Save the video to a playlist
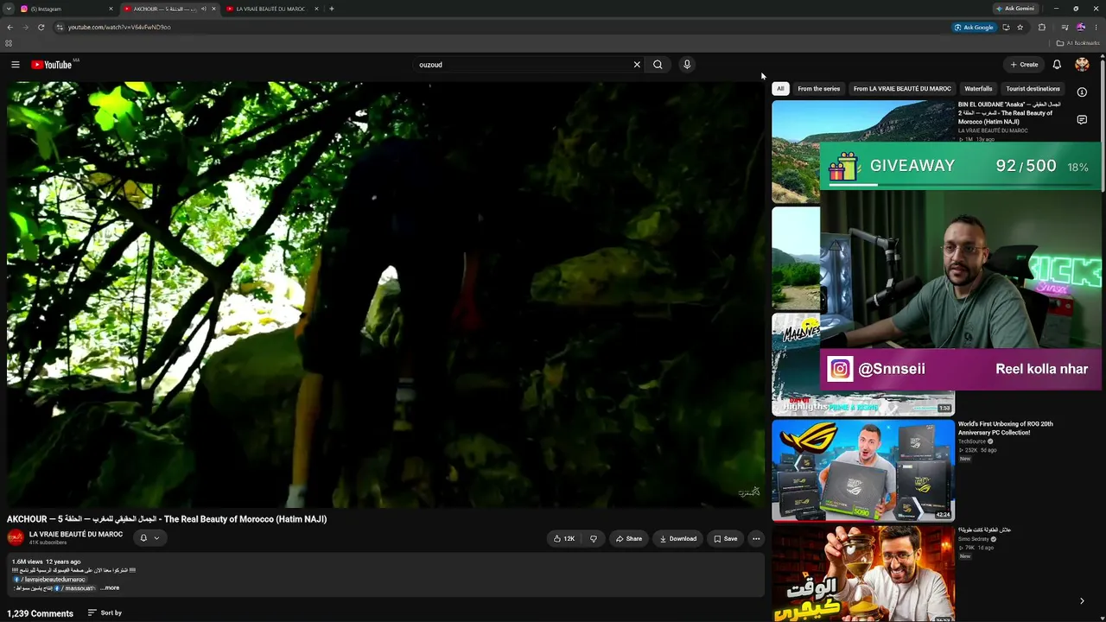Image resolution: width=1106 pixels, height=622 pixels. coord(726,539)
